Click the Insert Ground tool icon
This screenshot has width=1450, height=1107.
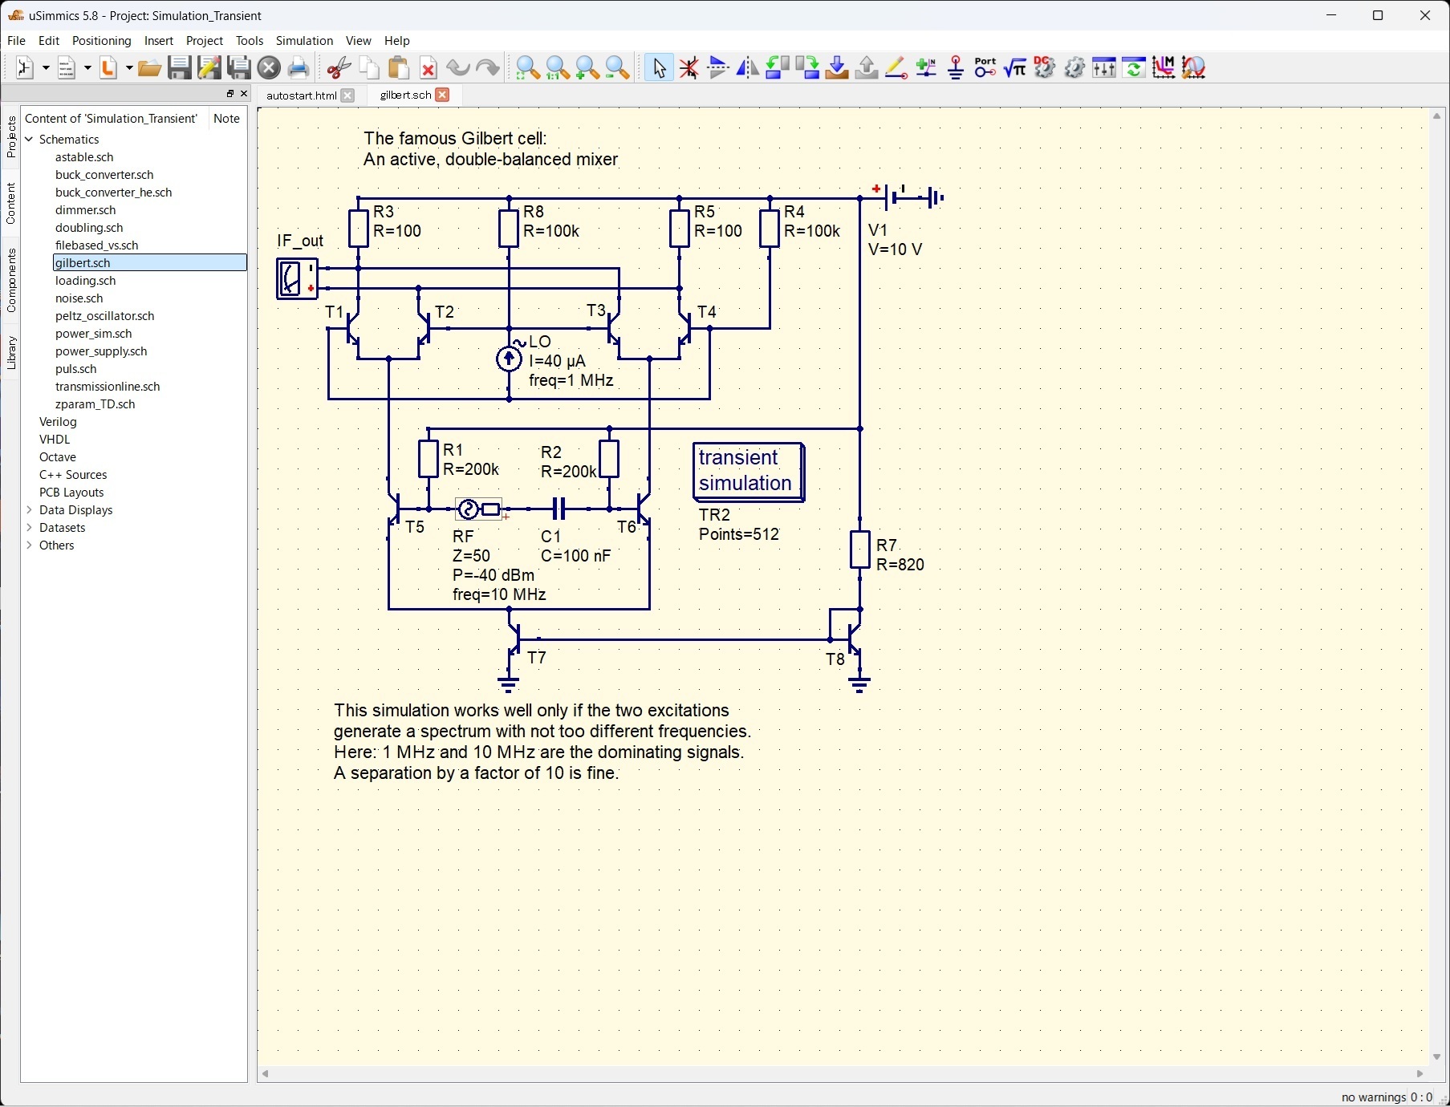click(x=956, y=68)
